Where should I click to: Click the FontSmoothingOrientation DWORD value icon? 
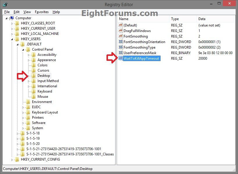point(121,42)
